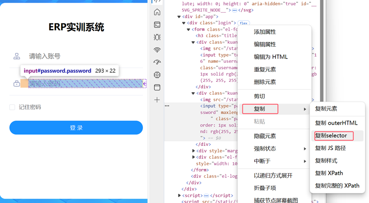
Task: Click the flex badge next to login div
Action: click(243, 23)
